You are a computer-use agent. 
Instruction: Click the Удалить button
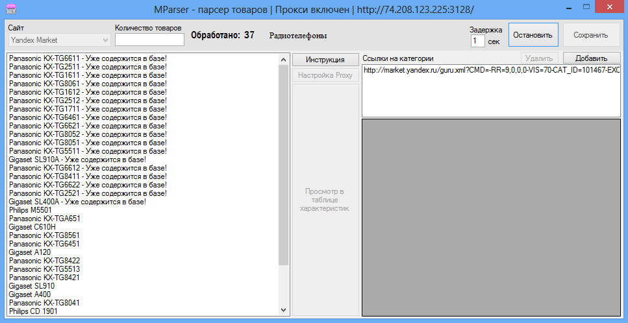tap(539, 58)
